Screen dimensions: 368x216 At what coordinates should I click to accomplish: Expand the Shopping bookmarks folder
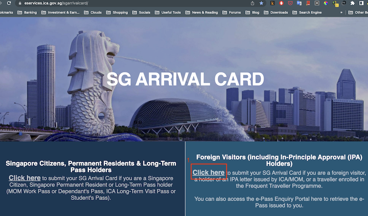click(x=116, y=12)
